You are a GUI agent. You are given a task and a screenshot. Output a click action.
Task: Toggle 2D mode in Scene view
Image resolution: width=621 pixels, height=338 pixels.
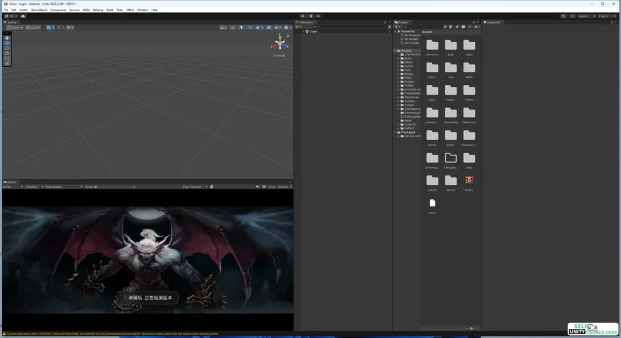pos(233,27)
